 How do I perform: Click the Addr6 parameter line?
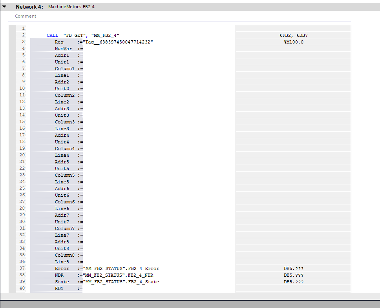point(62,188)
